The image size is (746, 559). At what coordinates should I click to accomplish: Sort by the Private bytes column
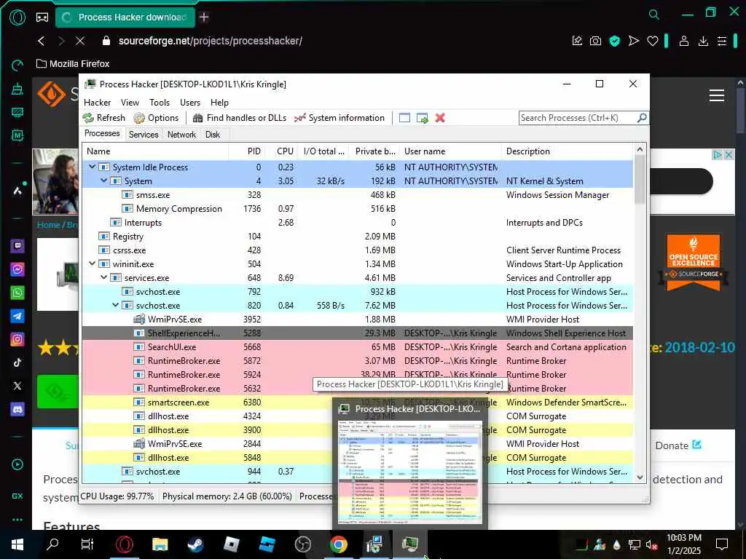pyautogui.click(x=374, y=151)
